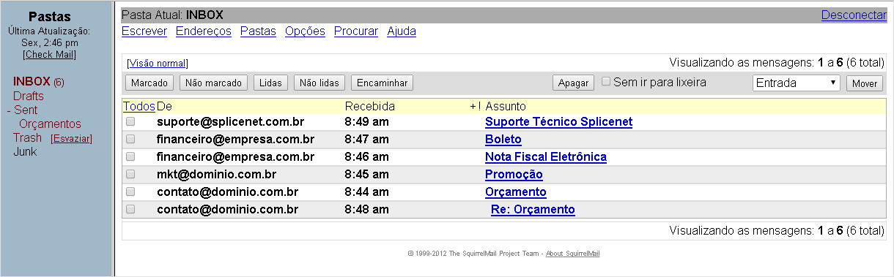
Task: Click Todos to select all messages
Action: pos(138,107)
